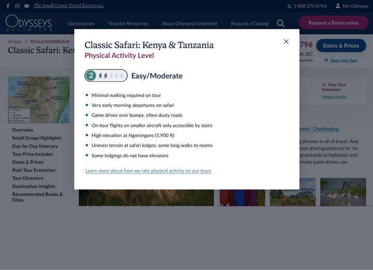Click 'Uneven terrain at safari lodges' bullet
The image size is (373, 270).
tap(152, 145)
